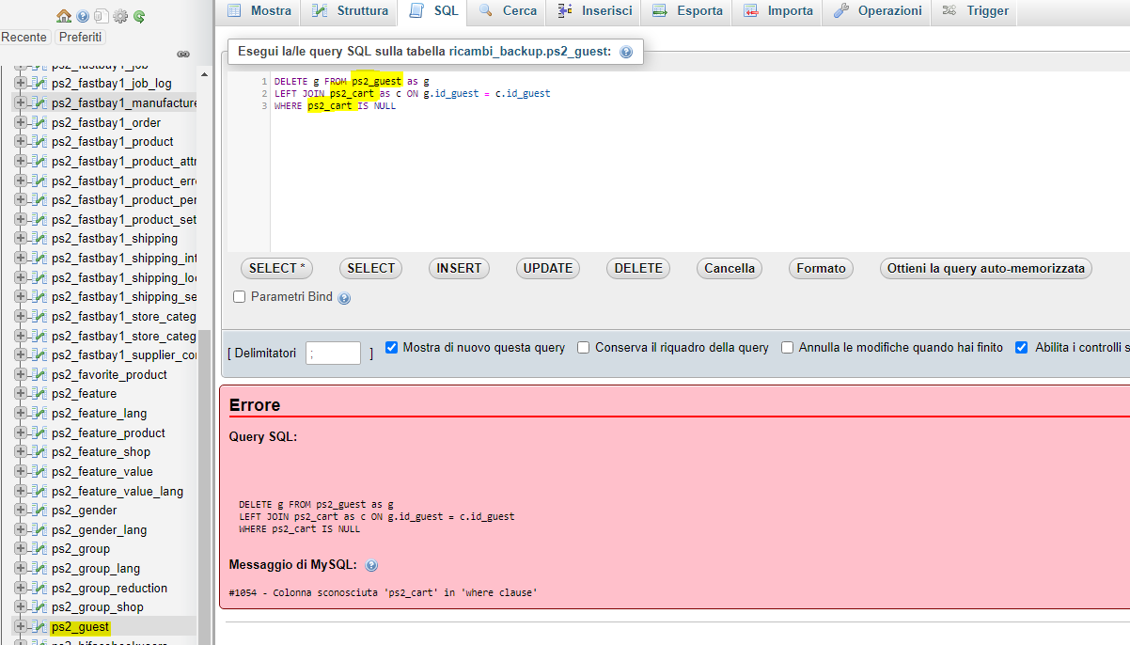Expand the ps2_feature tree node
Viewport: 1130px width, 645px height.
point(21,393)
